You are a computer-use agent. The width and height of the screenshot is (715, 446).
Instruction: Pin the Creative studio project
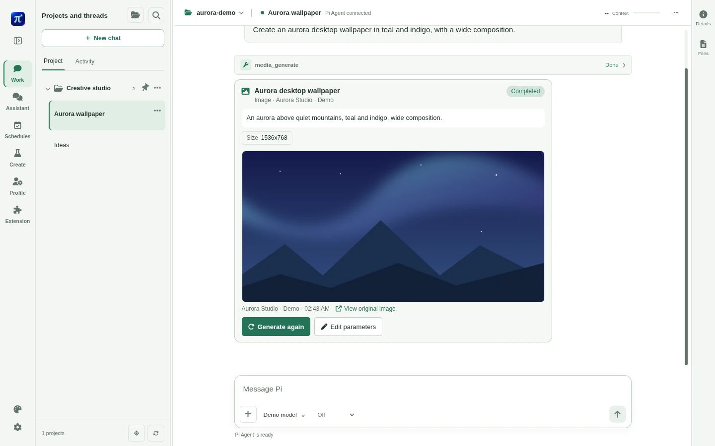145,88
